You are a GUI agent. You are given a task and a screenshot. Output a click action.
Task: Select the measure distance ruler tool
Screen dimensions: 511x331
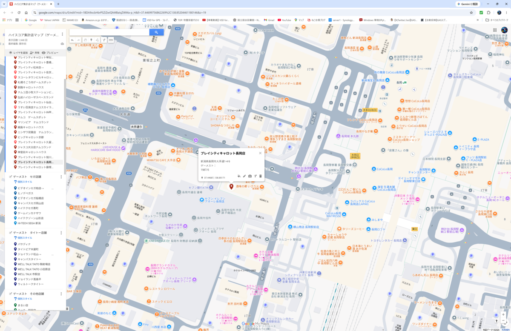(111, 40)
